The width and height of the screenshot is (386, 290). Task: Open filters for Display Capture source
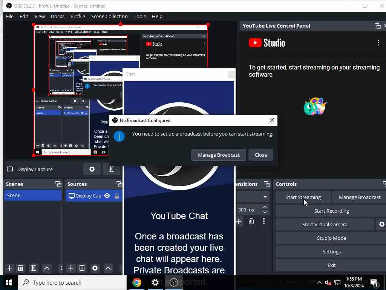[x=112, y=169]
